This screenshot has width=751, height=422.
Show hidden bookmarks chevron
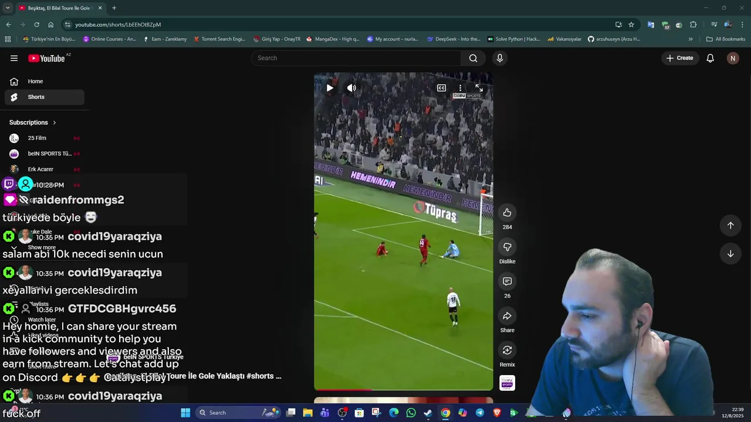(x=691, y=39)
